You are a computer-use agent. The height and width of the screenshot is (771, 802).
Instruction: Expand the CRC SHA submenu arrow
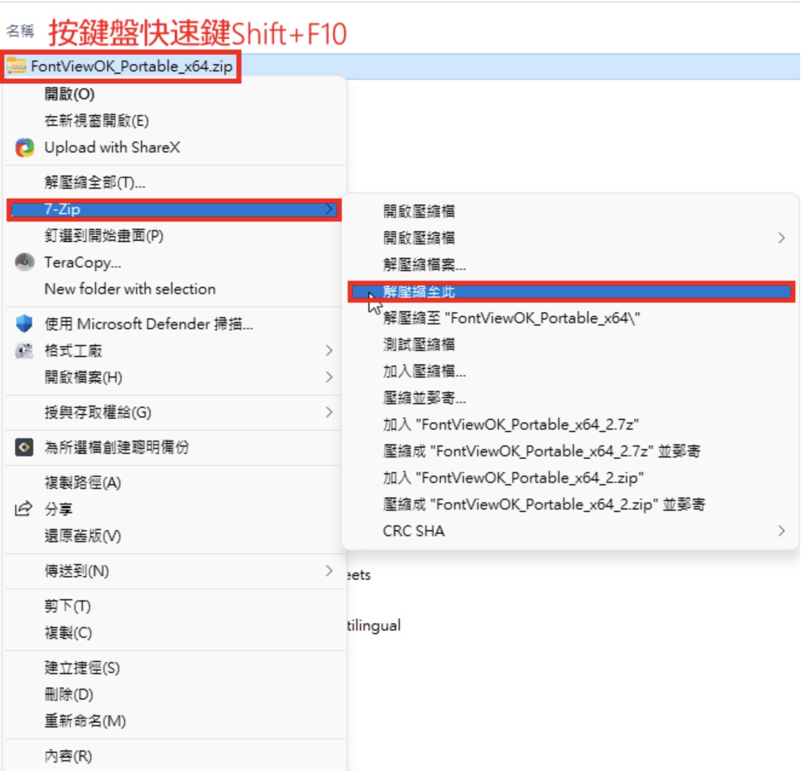(781, 531)
